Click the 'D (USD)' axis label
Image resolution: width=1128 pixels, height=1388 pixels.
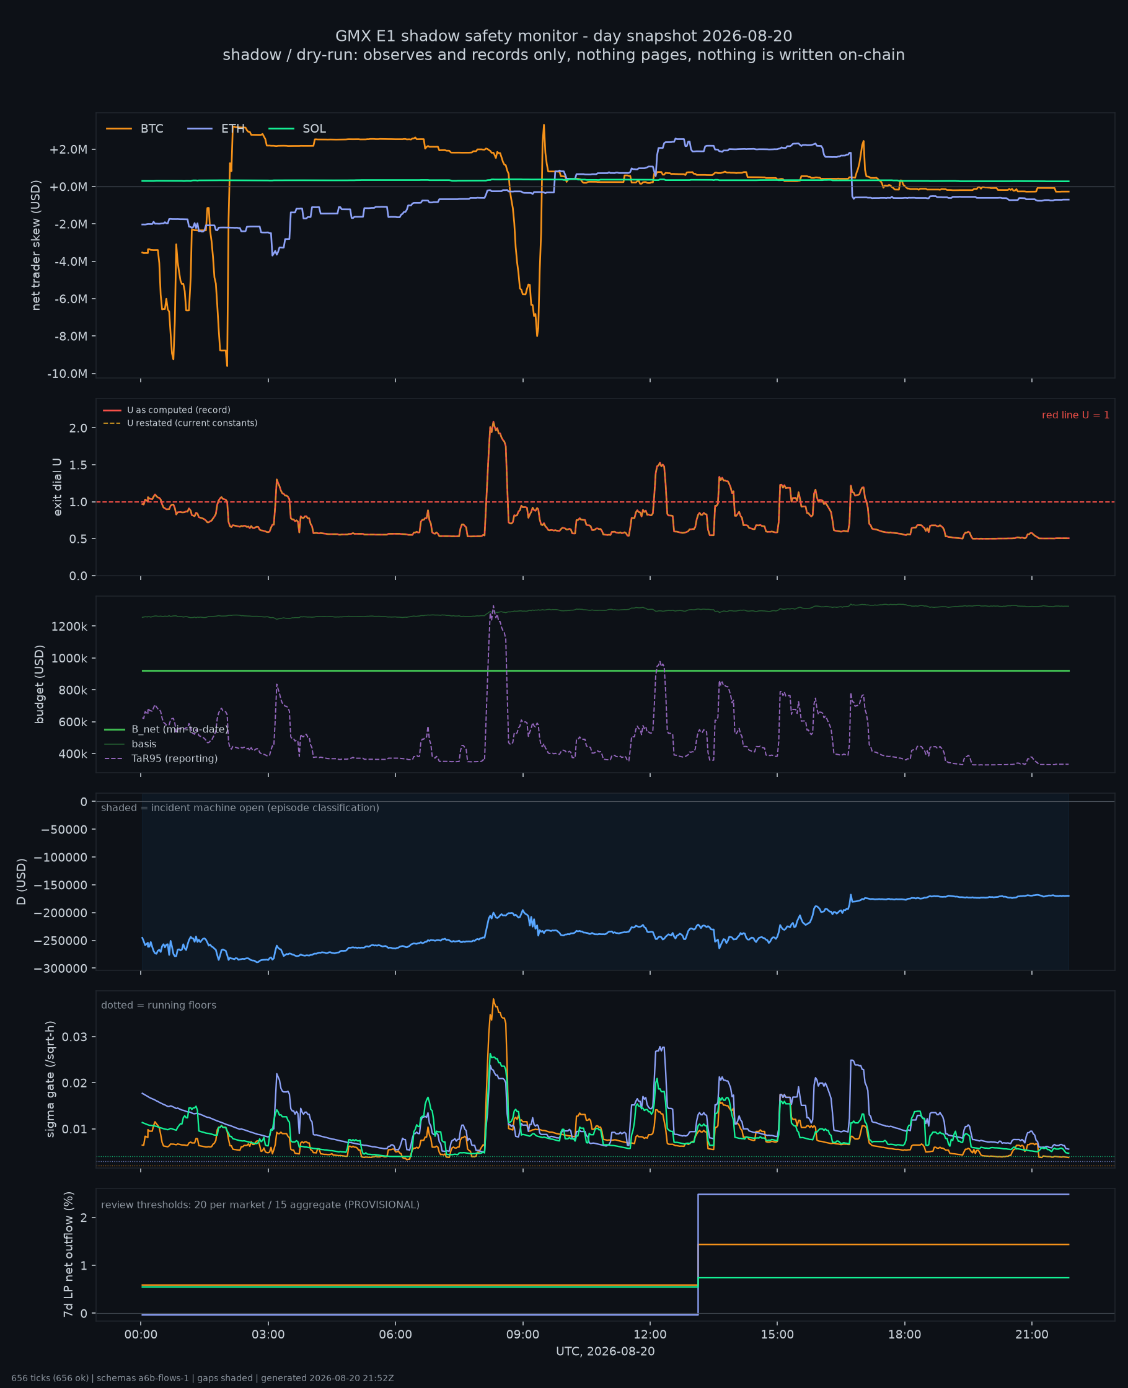click(x=22, y=882)
